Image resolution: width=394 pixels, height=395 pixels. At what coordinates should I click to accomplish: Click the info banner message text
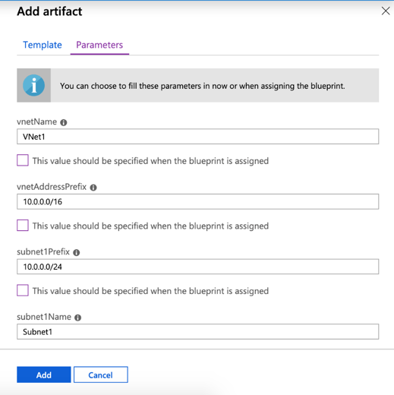203,86
